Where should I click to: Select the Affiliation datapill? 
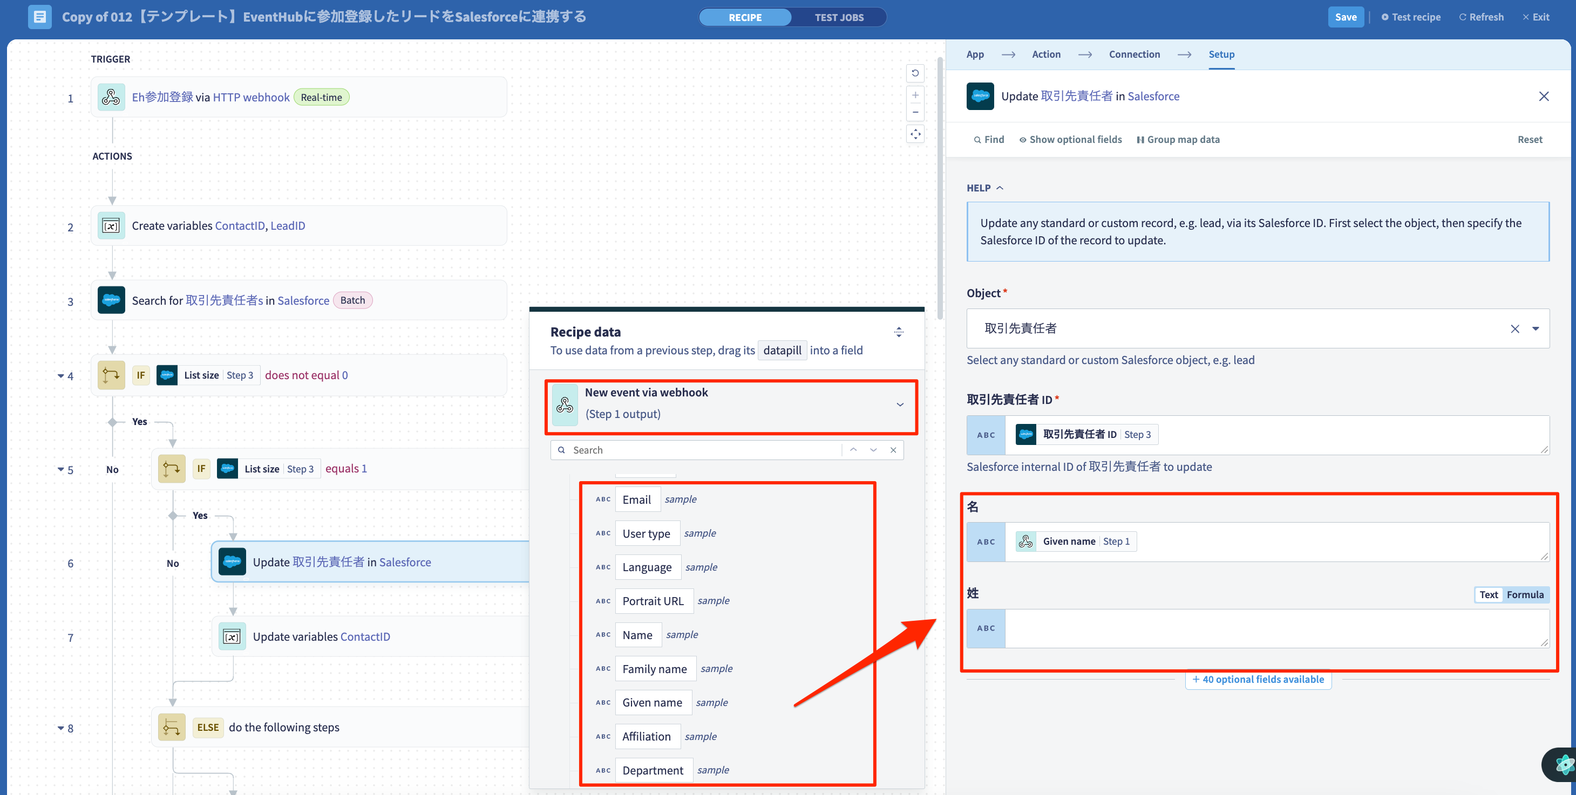[647, 736]
